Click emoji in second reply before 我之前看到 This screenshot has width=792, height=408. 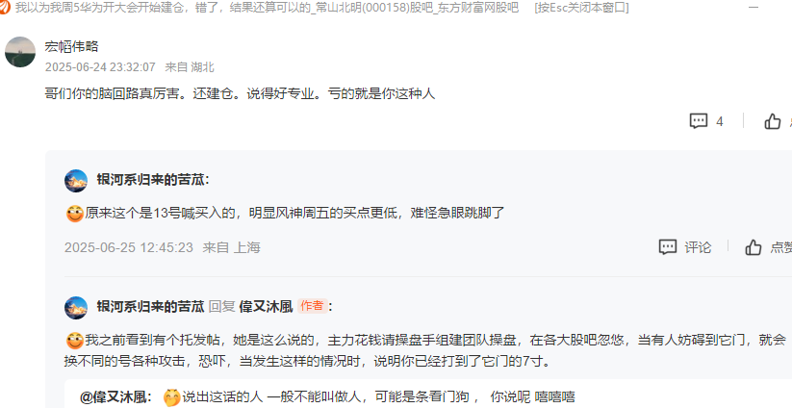coord(75,341)
